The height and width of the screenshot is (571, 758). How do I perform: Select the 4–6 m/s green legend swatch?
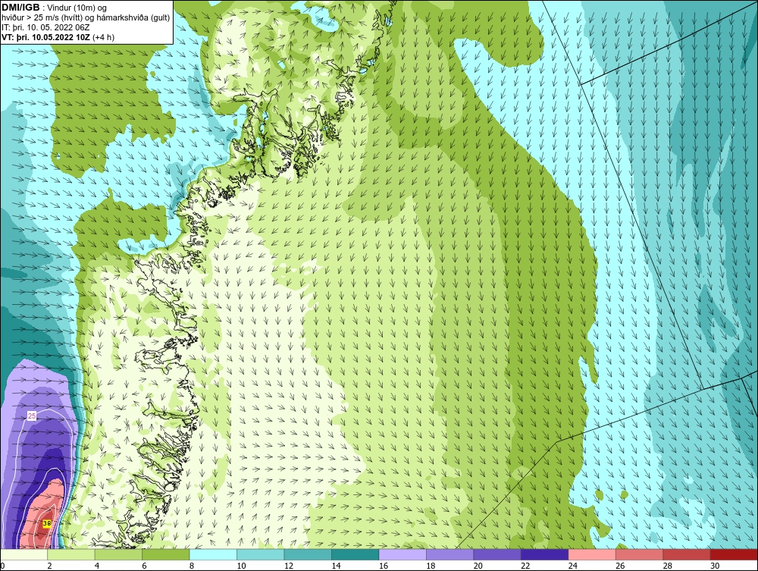[118, 554]
